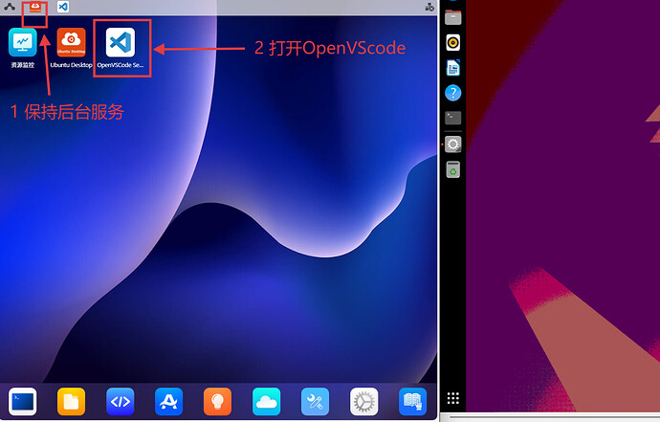Open the Help icon in Ubuntu dock
The width and height of the screenshot is (660, 422).
[x=453, y=93]
